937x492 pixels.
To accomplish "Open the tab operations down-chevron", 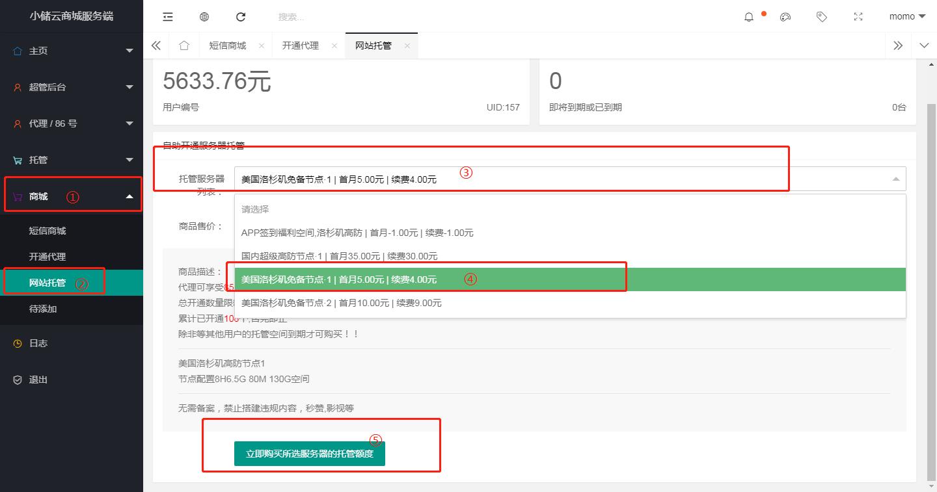I will click(x=924, y=45).
